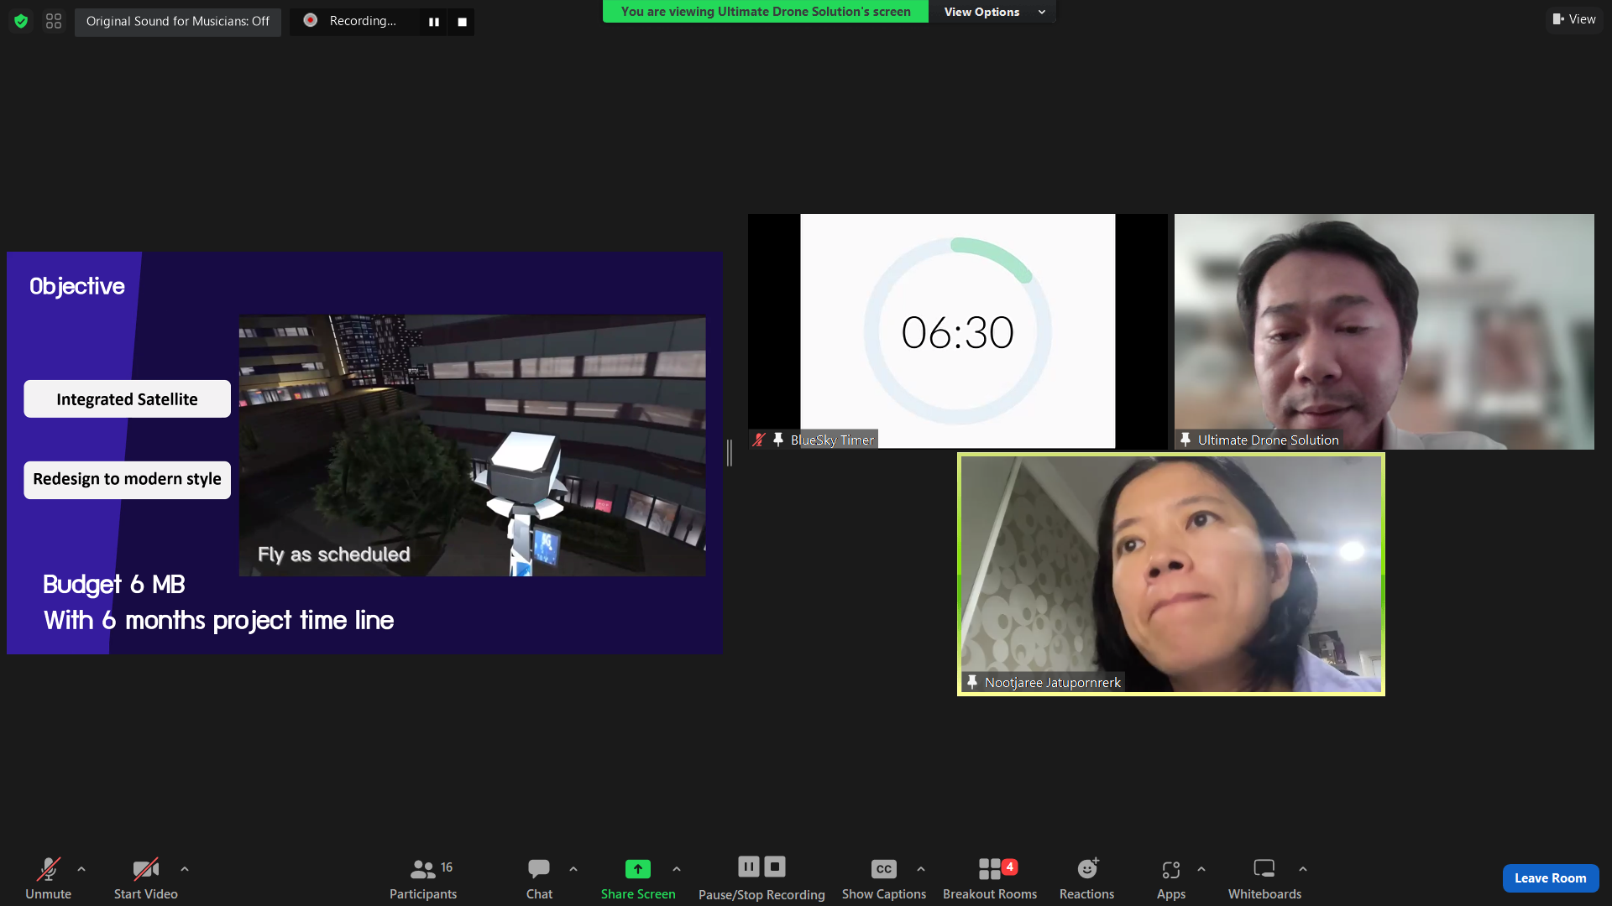Click the participants count 16
Screen dimensions: 1612x906
point(447,867)
